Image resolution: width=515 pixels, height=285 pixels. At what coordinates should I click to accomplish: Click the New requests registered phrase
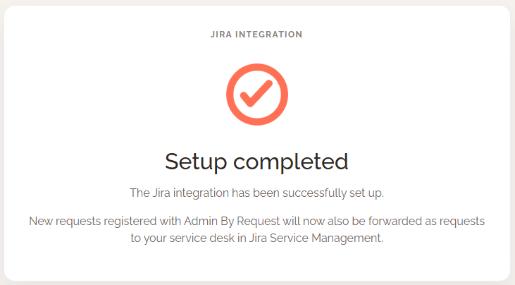coord(93,221)
